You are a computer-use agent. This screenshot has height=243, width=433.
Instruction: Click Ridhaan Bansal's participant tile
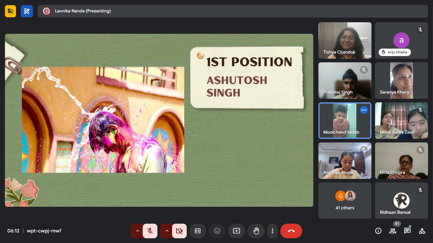click(x=401, y=201)
